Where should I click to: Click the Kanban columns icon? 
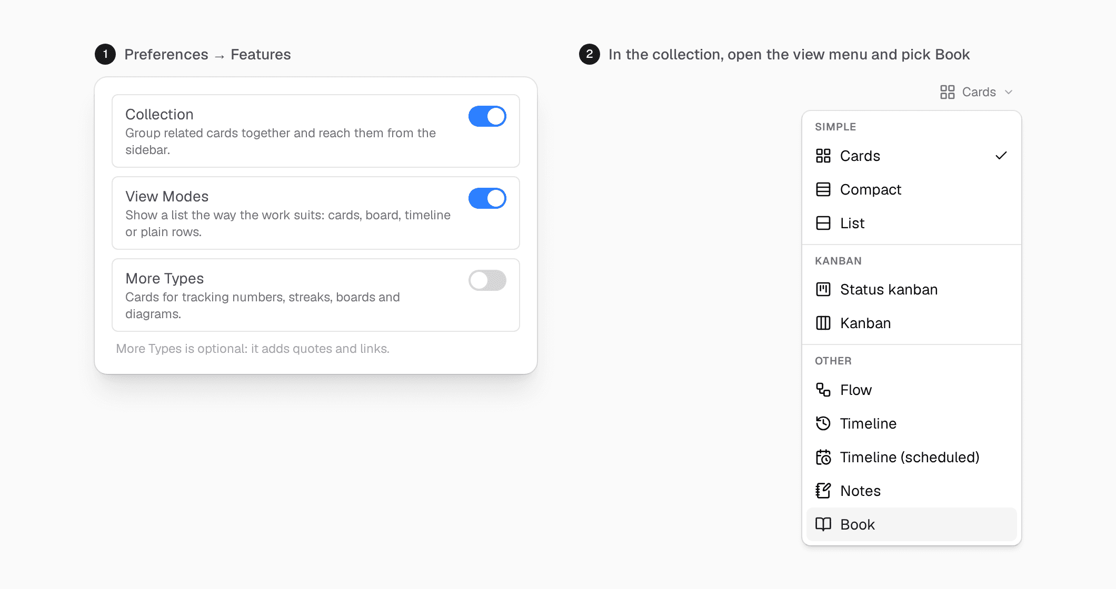tap(823, 323)
